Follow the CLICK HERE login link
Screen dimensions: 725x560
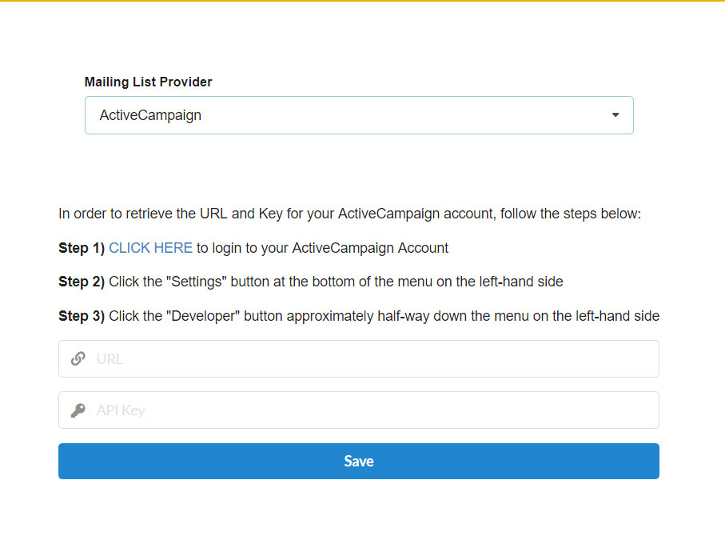point(150,248)
